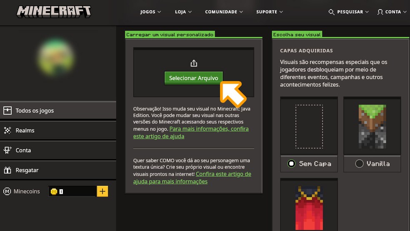
Task: Expand the Loja menu chevron
Action: point(190,12)
